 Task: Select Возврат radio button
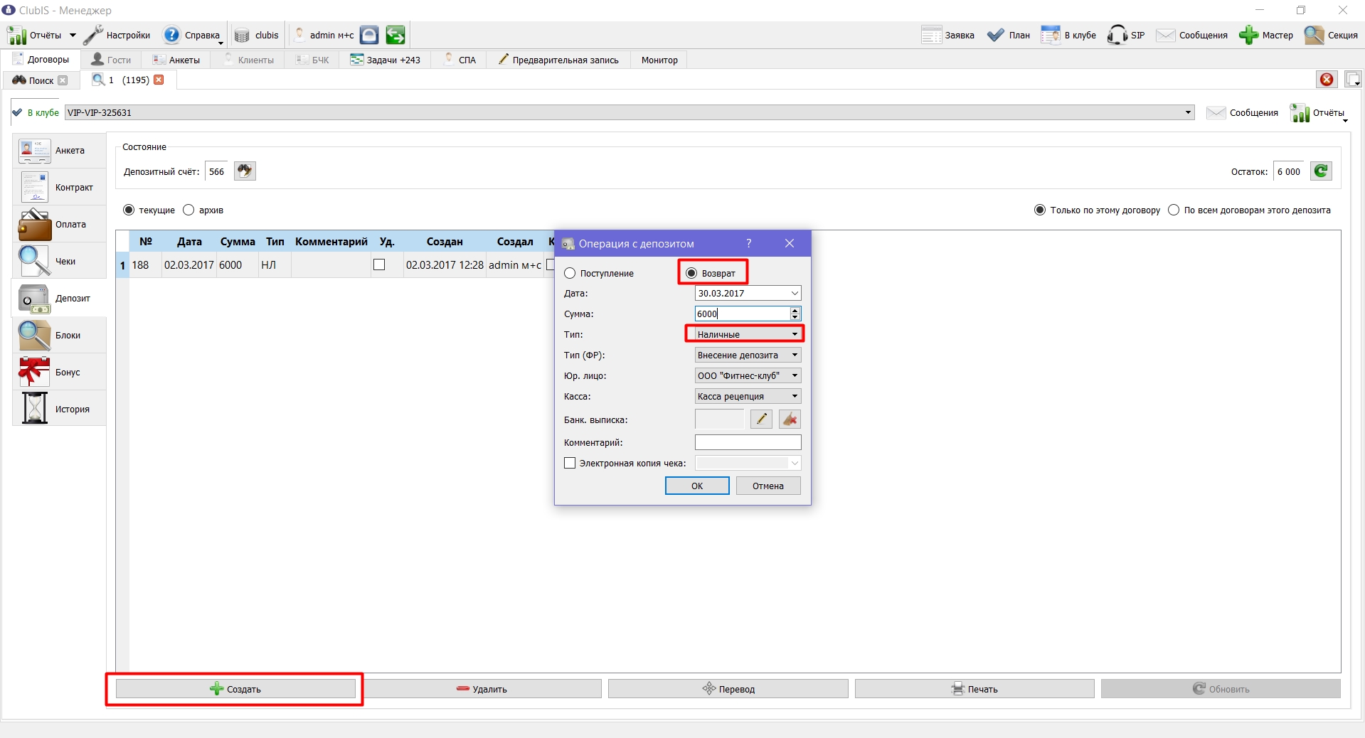[691, 273]
